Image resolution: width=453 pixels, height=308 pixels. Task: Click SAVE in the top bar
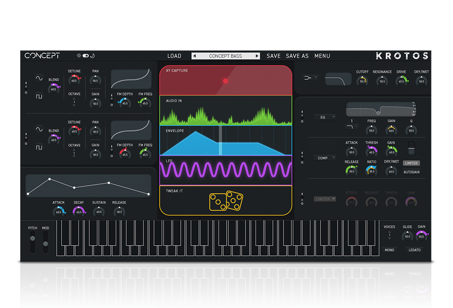(x=273, y=56)
